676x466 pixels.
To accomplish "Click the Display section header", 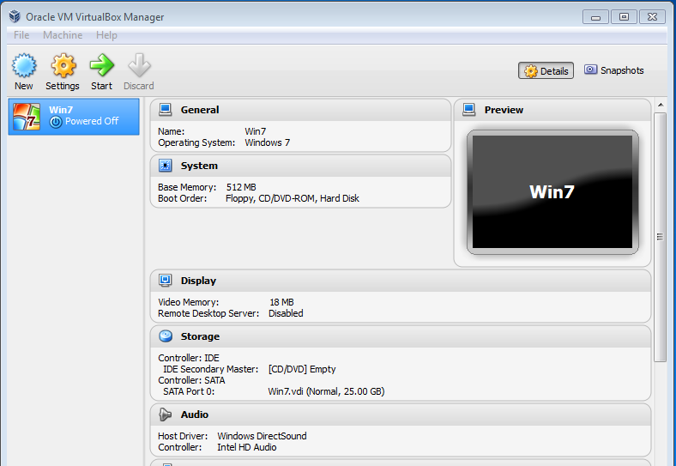I will pos(400,281).
